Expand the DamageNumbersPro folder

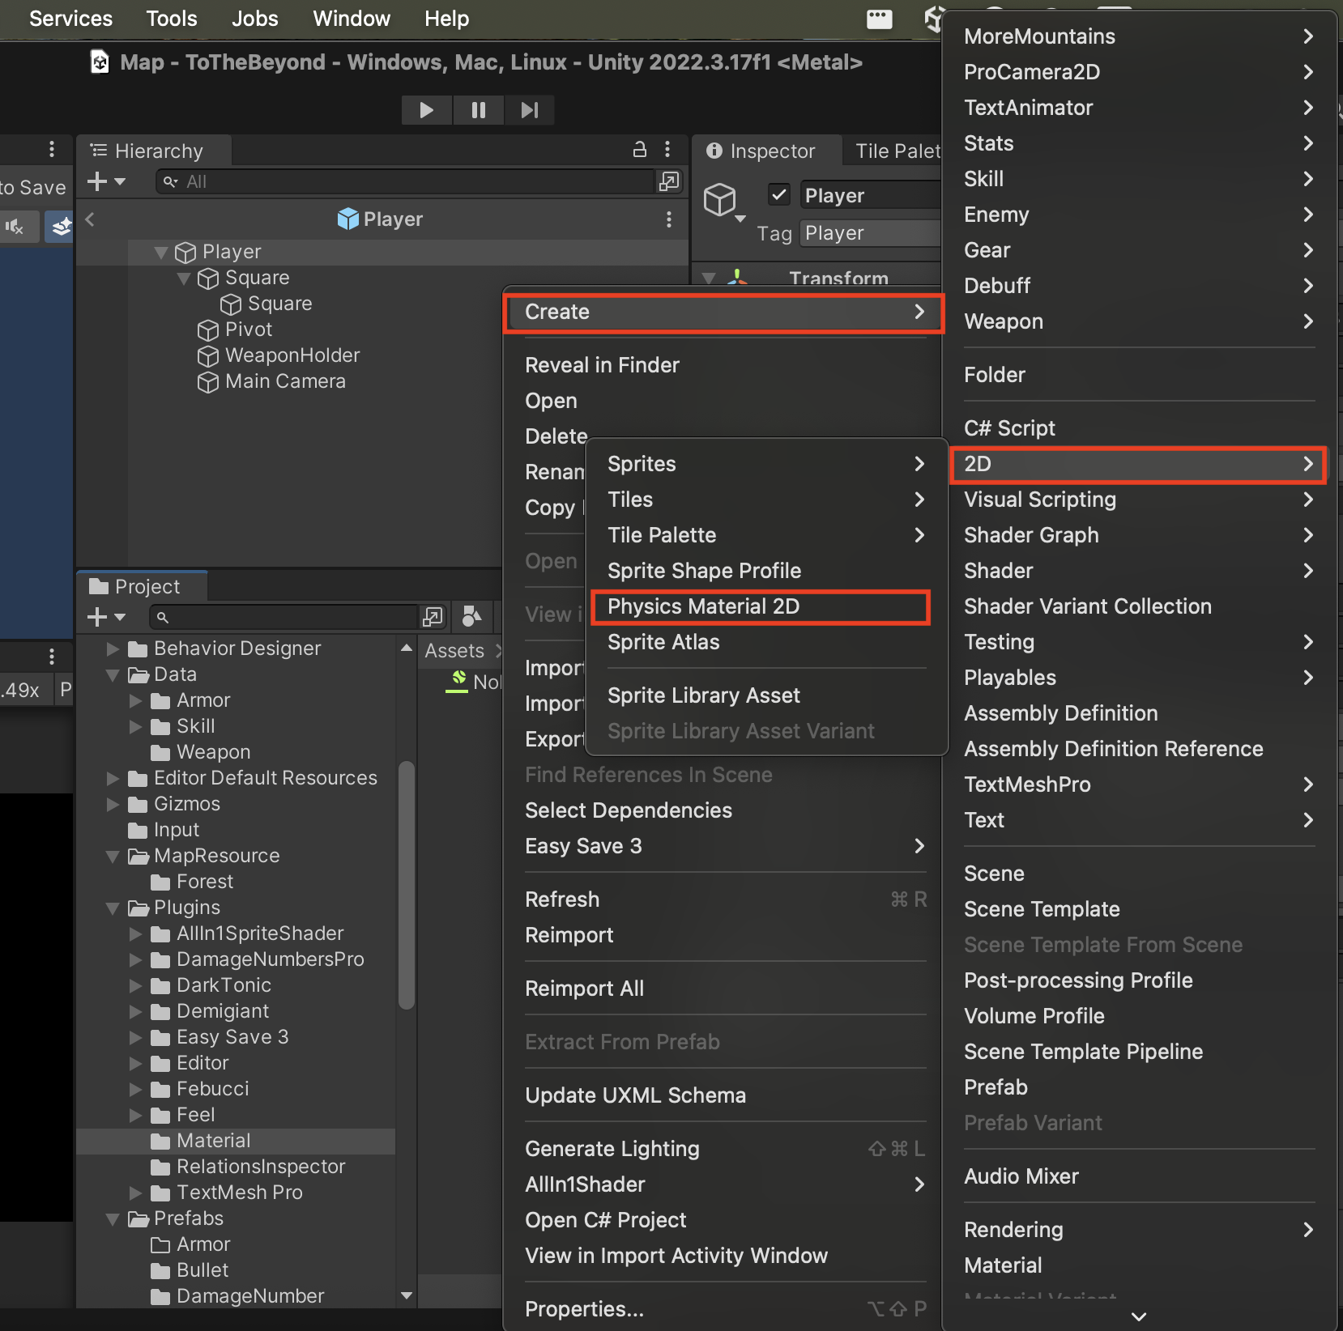click(x=135, y=959)
